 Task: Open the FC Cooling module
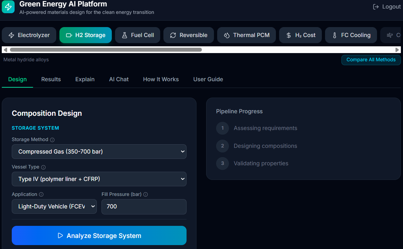[x=351, y=35]
